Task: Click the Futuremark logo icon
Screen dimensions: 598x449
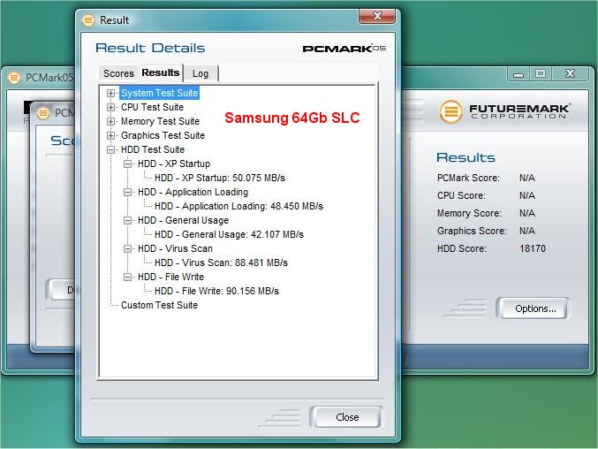Action: pyautogui.click(x=450, y=111)
